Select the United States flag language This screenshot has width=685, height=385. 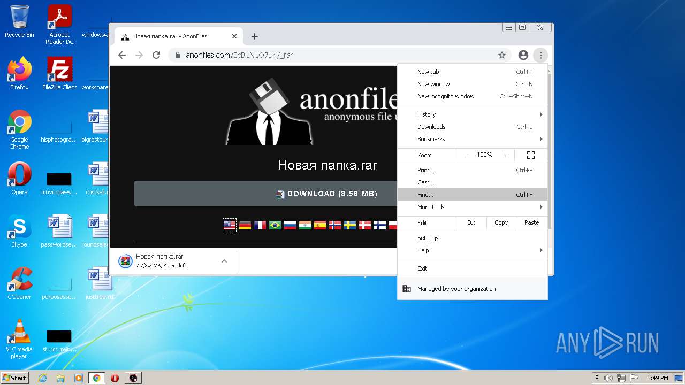point(230,225)
